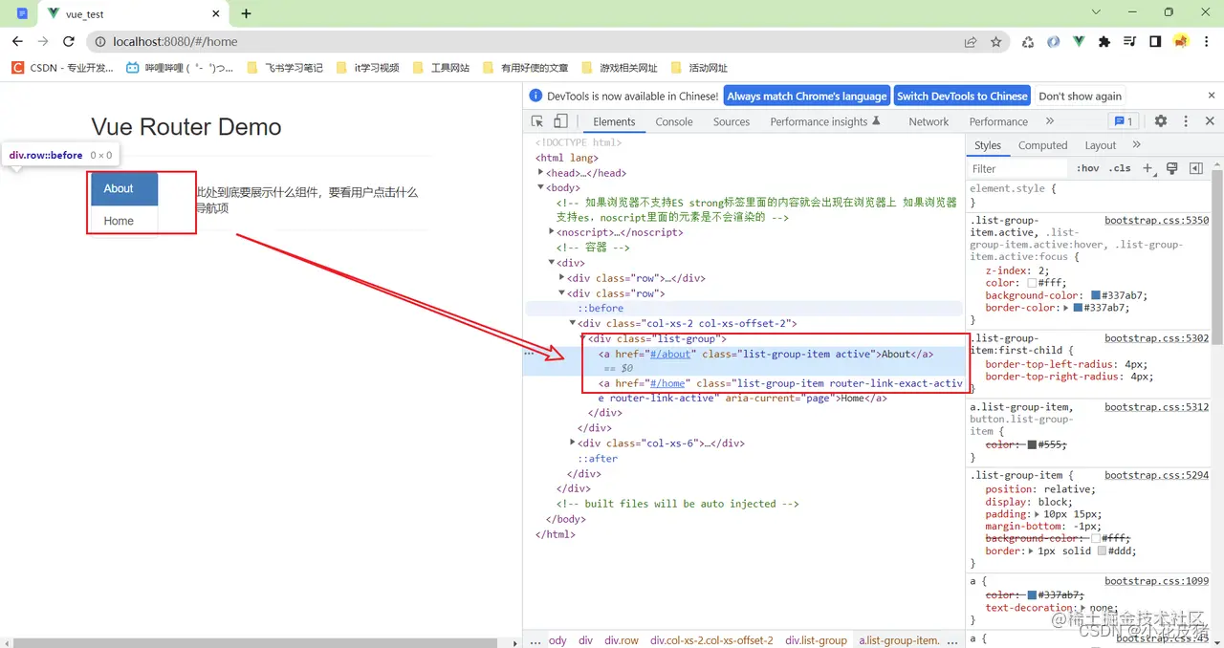Click browser back arrow
This screenshot has width=1224, height=648.
pyautogui.click(x=17, y=41)
